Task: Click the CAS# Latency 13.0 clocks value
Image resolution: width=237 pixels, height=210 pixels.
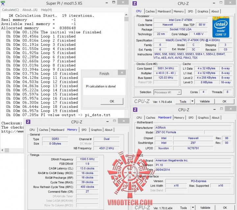Action: [87, 168]
